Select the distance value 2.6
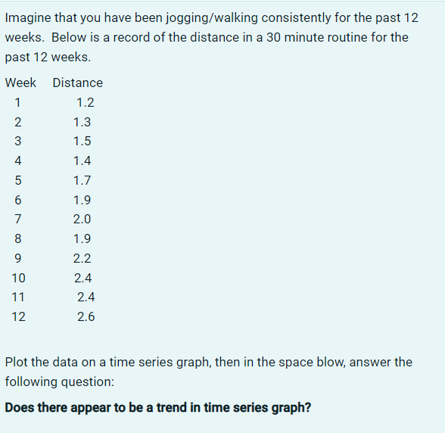This screenshot has height=433, width=445. coord(86,317)
